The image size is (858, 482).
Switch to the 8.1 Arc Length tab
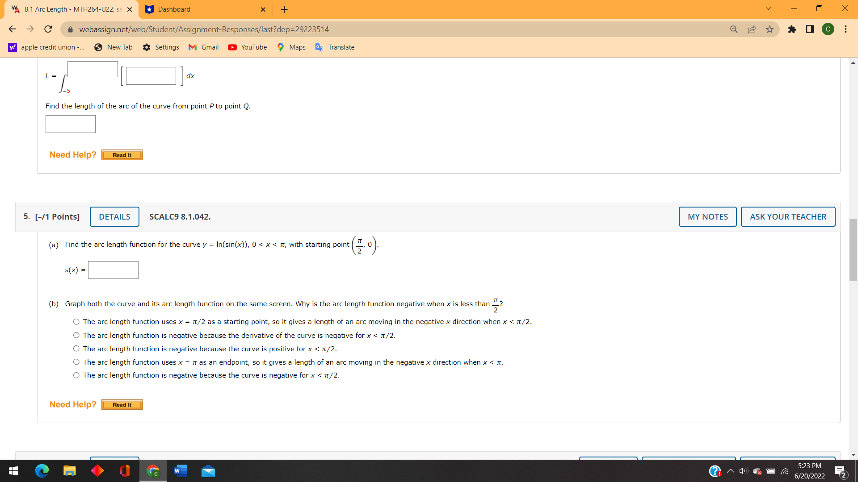[x=67, y=9]
